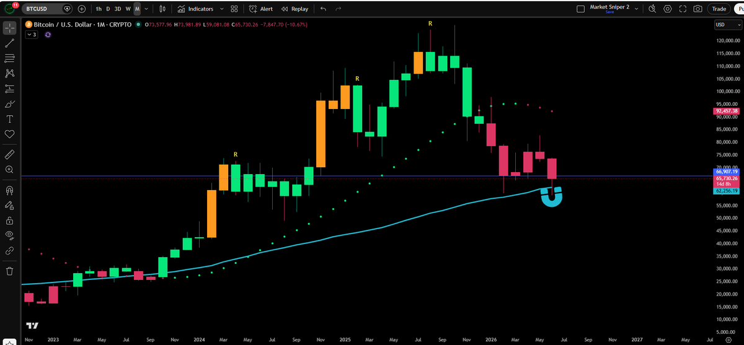Start bar Replay mode
The image size is (744, 345).
pyautogui.click(x=294, y=9)
